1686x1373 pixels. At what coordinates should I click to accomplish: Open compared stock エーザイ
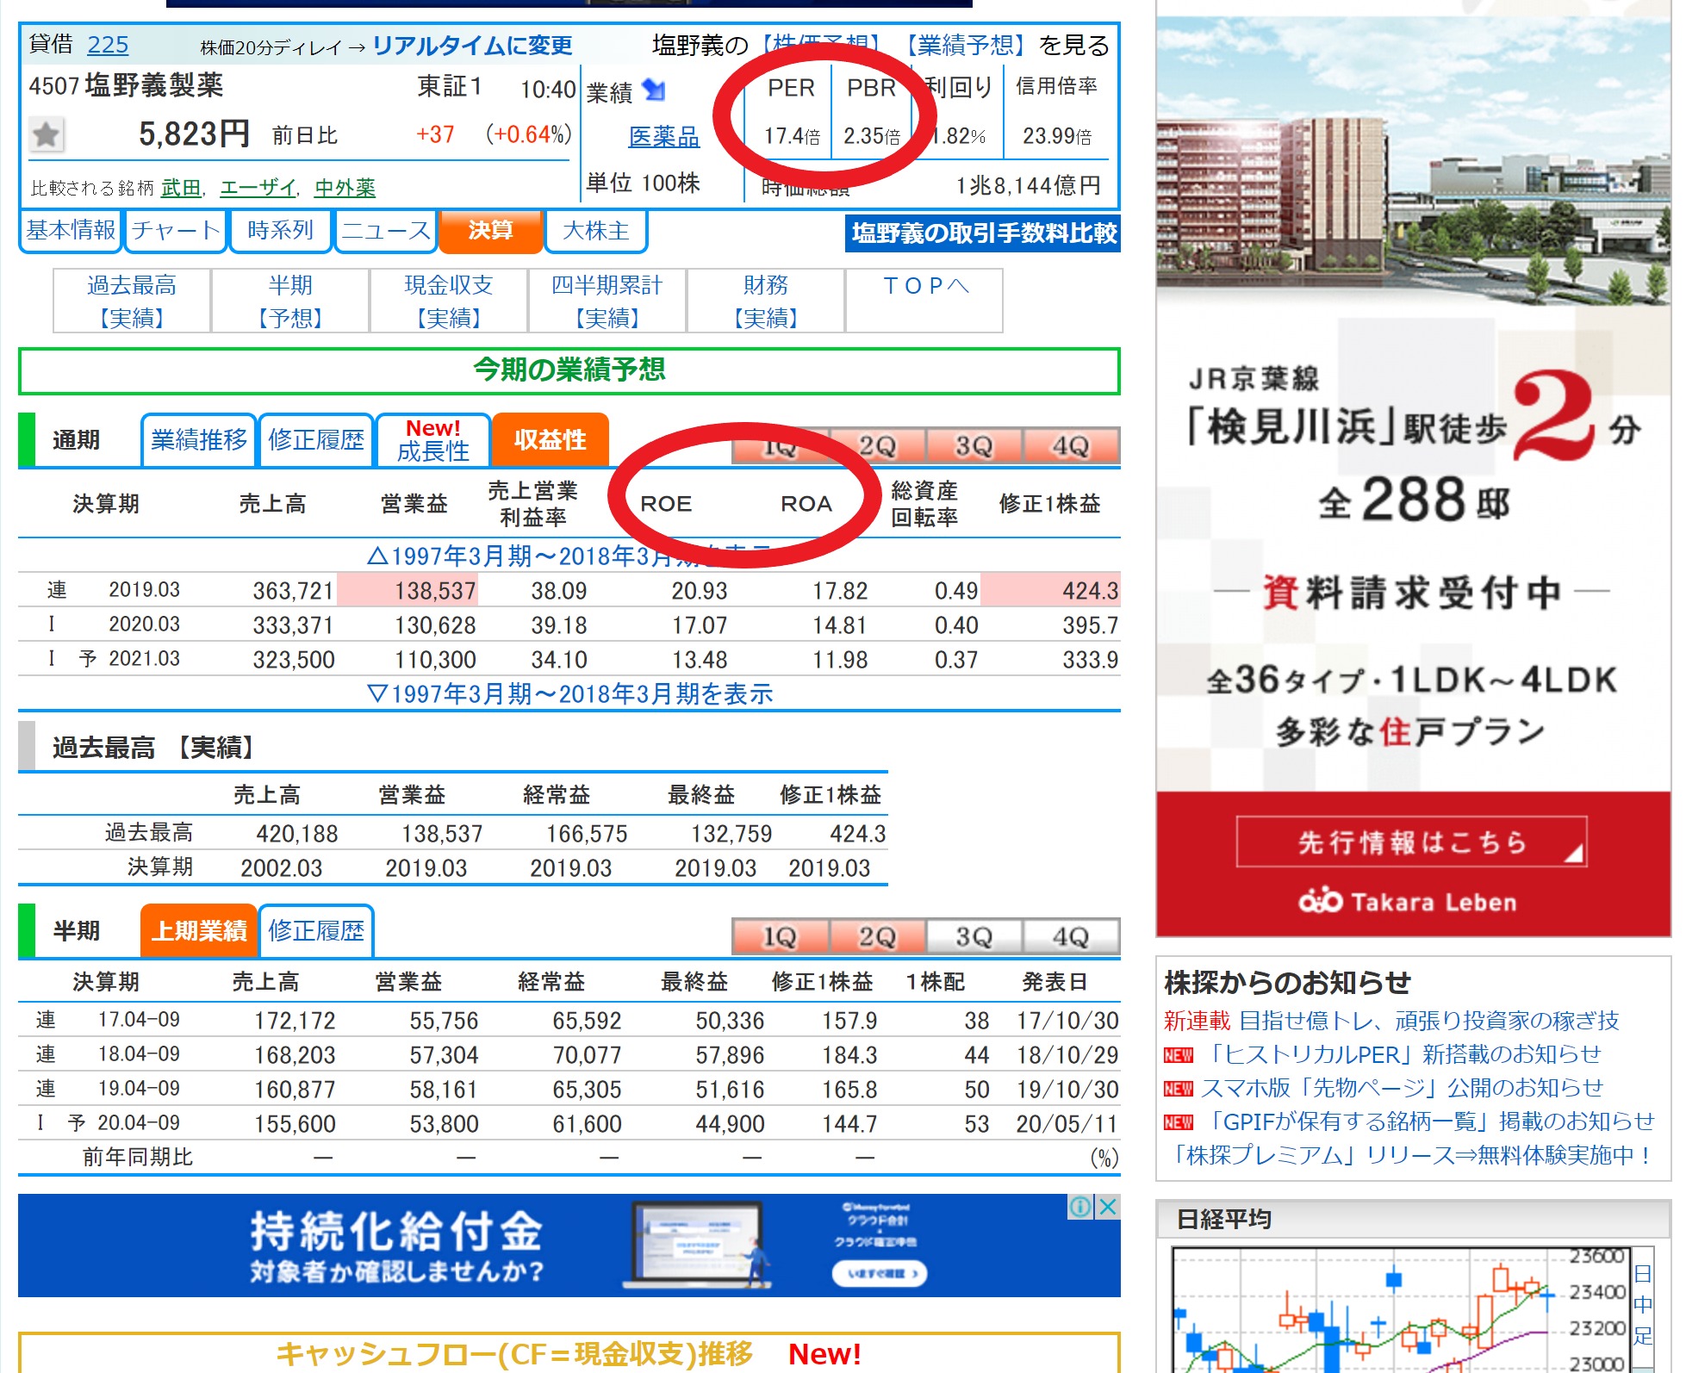pyautogui.click(x=258, y=188)
